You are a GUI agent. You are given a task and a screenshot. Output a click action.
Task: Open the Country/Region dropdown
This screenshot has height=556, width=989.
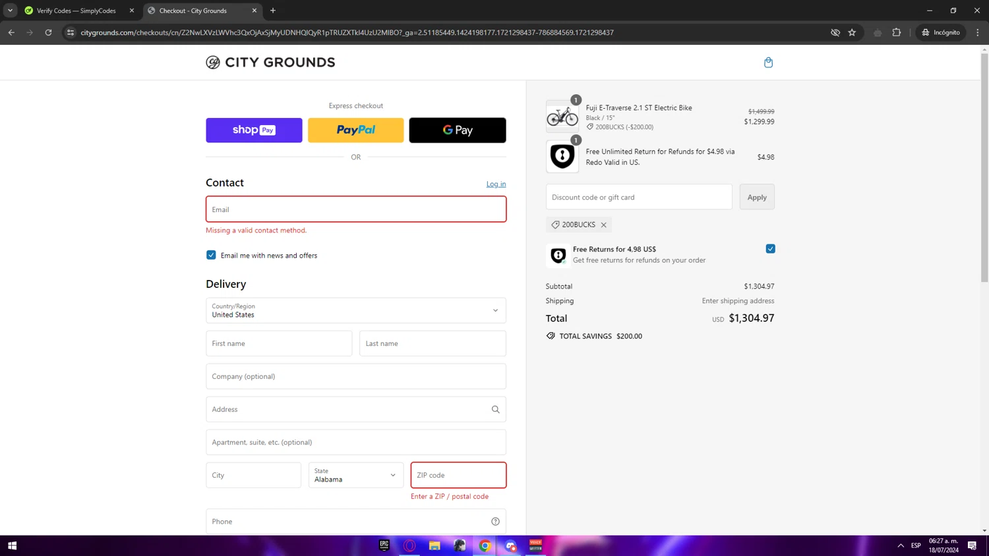(356, 310)
